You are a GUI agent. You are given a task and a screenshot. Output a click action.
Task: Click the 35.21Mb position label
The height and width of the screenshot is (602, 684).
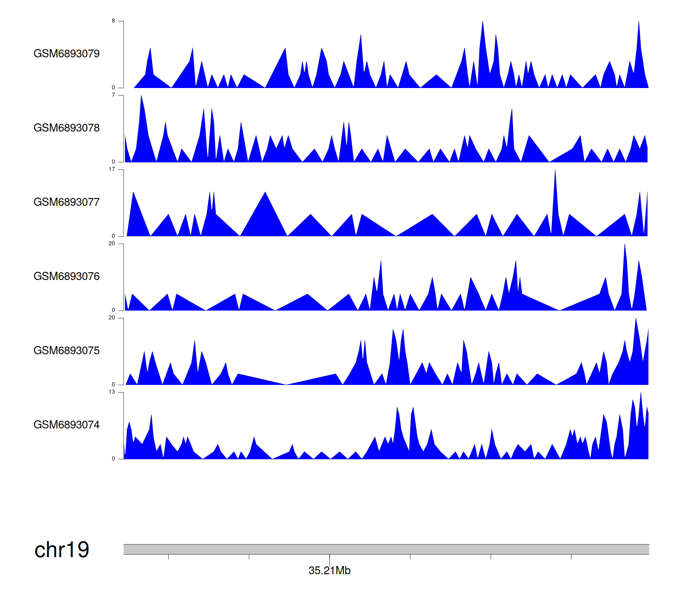(329, 571)
